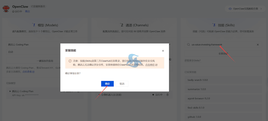Expand the 企微机器人(长连接) channel row

(99, 95)
